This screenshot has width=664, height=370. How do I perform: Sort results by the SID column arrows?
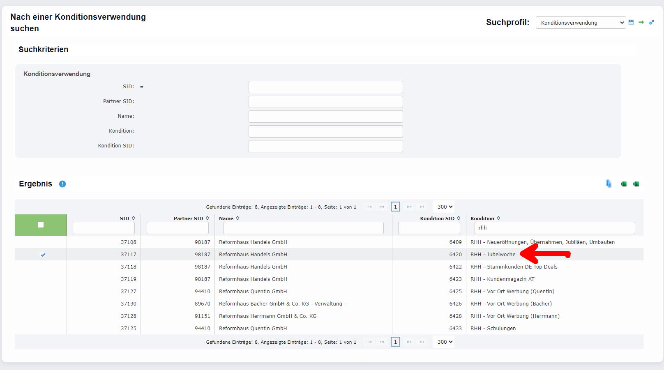point(133,218)
